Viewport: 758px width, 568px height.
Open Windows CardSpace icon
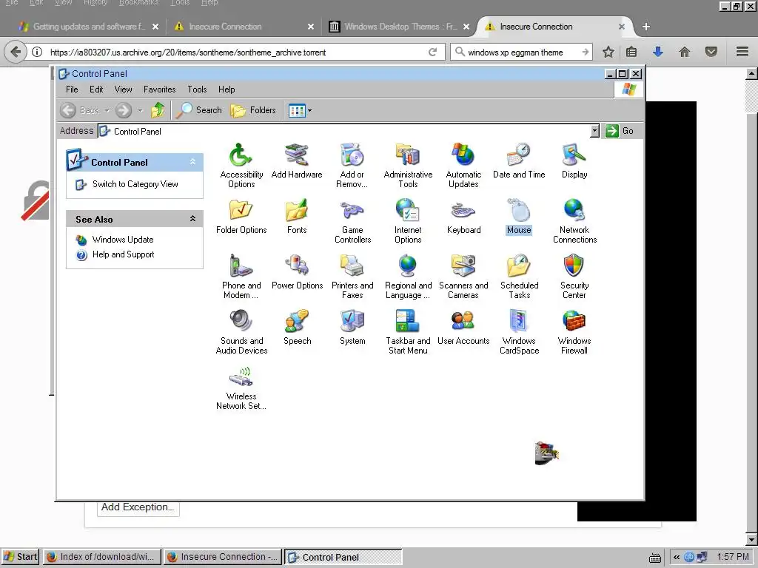coord(519,332)
